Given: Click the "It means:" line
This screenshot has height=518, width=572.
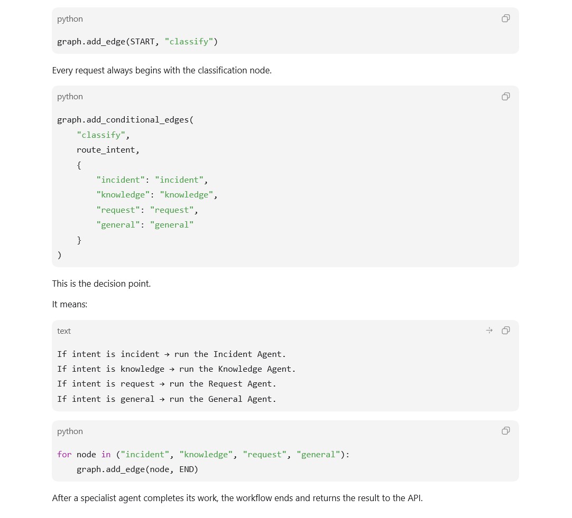Looking at the screenshot, I should click(70, 305).
